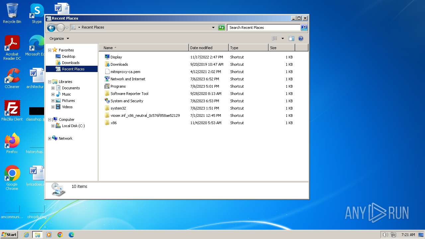The image size is (425, 239).
Task: Select the Display shortcut icon
Action: pyautogui.click(x=107, y=57)
